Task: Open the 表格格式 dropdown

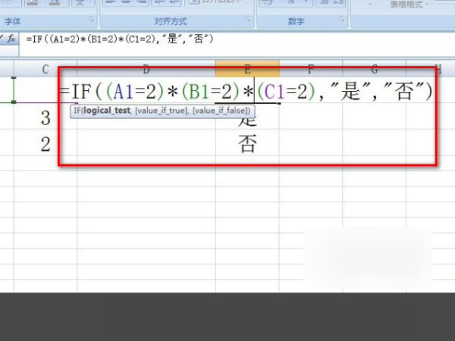Action: pyautogui.click(x=409, y=5)
